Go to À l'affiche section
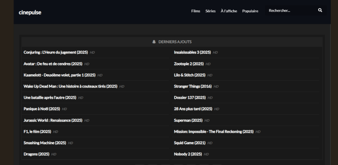This screenshot has height=165, width=338. (x=229, y=11)
